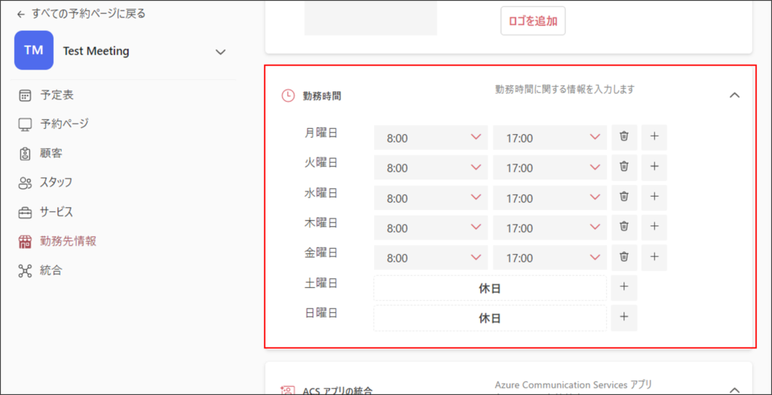Image resolution: width=772 pixels, height=395 pixels.
Task: Open the Thursday (木曜日) end time dropdown
Action: pyautogui.click(x=550, y=228)
